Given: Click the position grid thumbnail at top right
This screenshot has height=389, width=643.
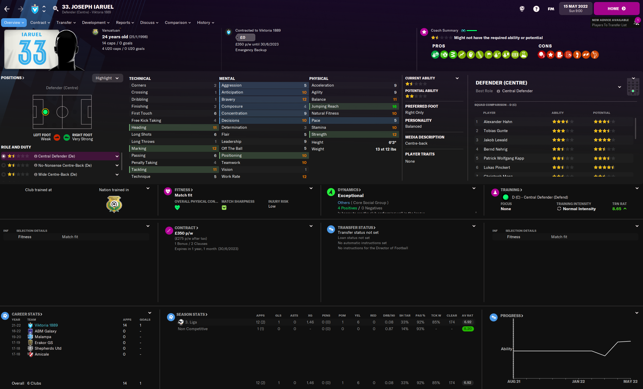Looking at the screenshot, I should pos(633,87).
